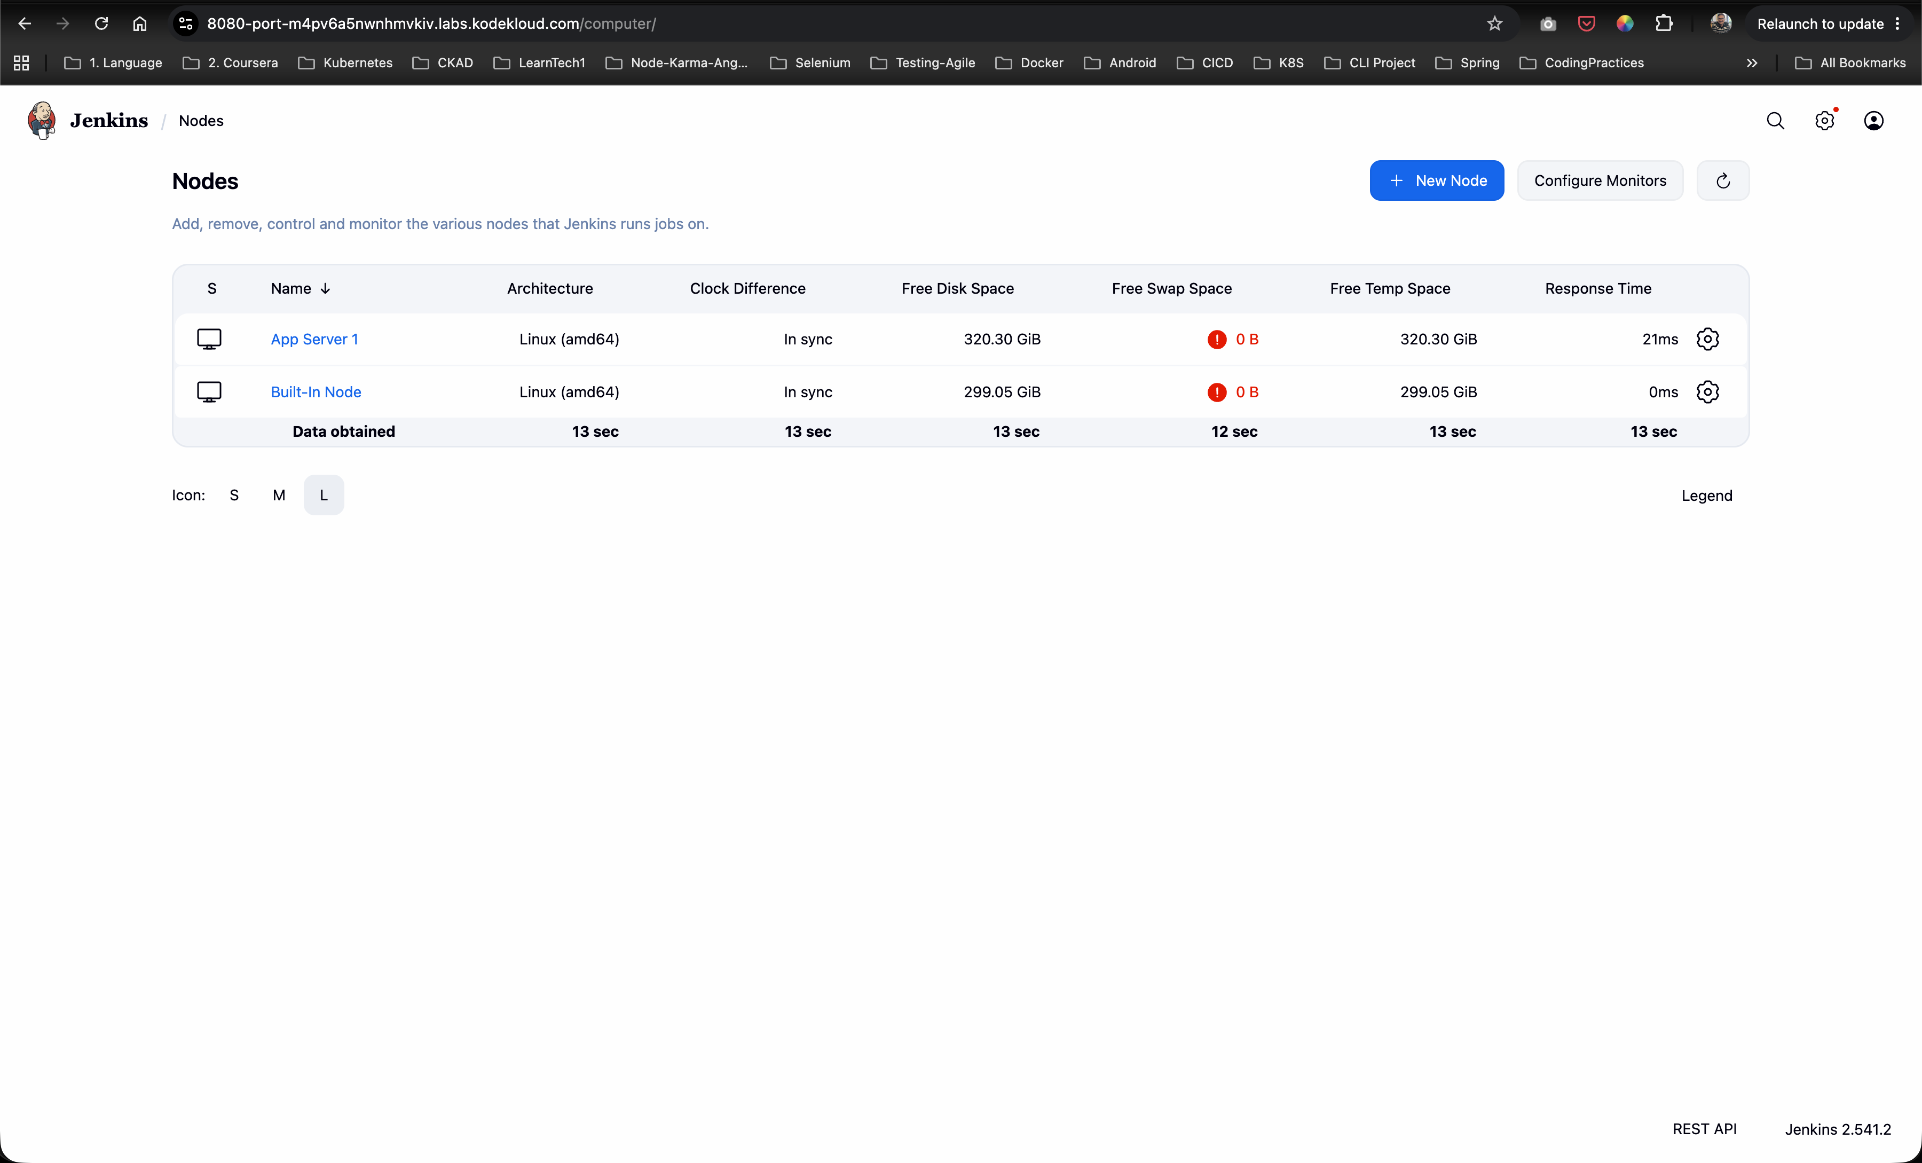Go back with the browser back arrow
Image resolution: width=1922 pixels, height=1163 pixels.
(x=24, y=23)
